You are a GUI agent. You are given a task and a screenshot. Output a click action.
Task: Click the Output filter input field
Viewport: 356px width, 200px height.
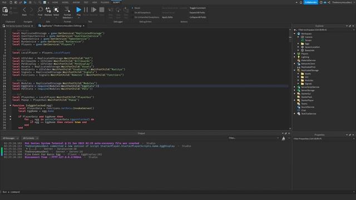coord(254,138)
